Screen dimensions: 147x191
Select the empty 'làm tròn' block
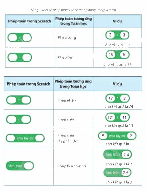tap(20, 166)
